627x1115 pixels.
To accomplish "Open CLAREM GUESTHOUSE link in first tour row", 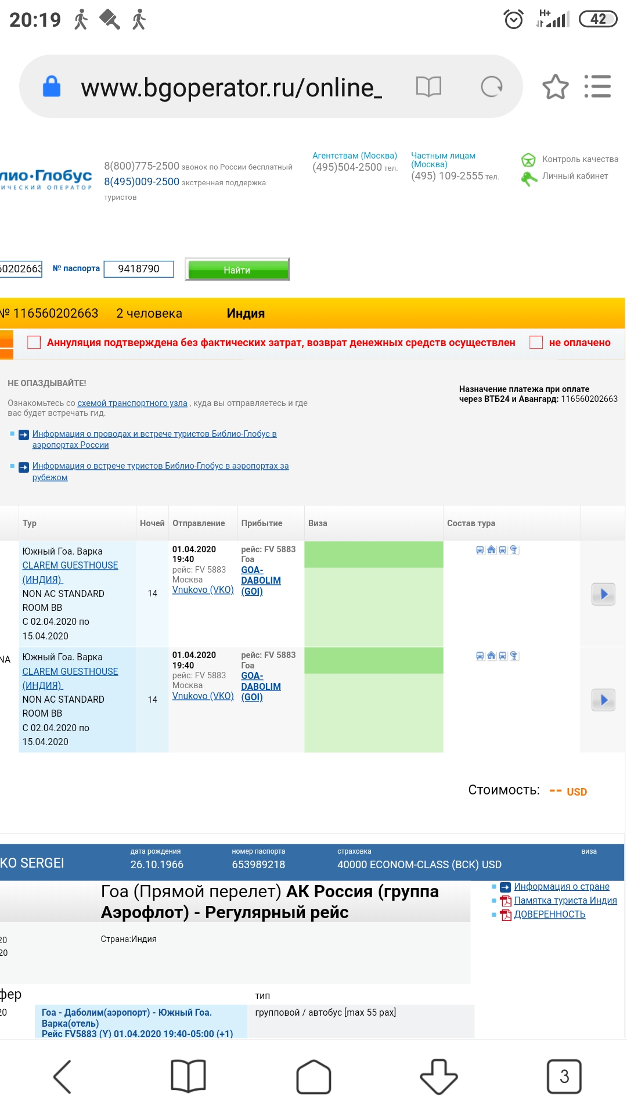I will [x=70, y=573].
